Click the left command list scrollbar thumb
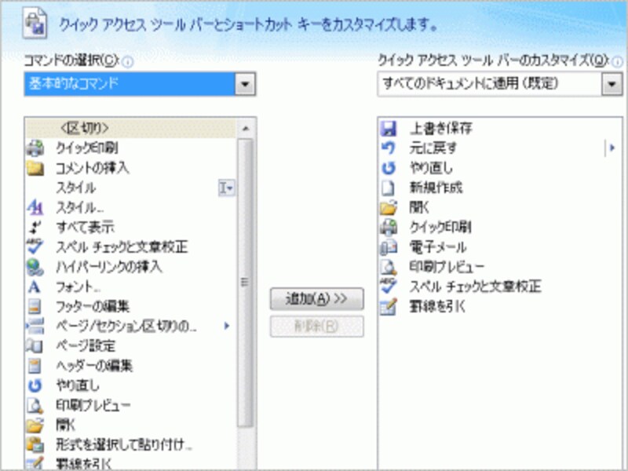 coord(246,283)
